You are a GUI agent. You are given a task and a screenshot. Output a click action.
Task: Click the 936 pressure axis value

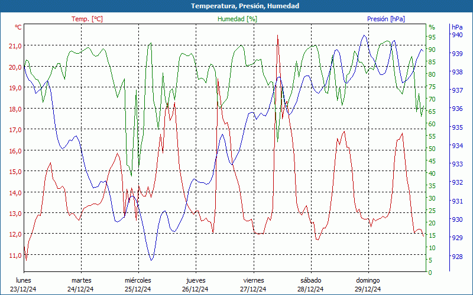tap(457, 109)
